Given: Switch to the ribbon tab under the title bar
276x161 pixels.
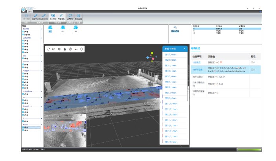Looking at the screenshot, I should [30, 11].
